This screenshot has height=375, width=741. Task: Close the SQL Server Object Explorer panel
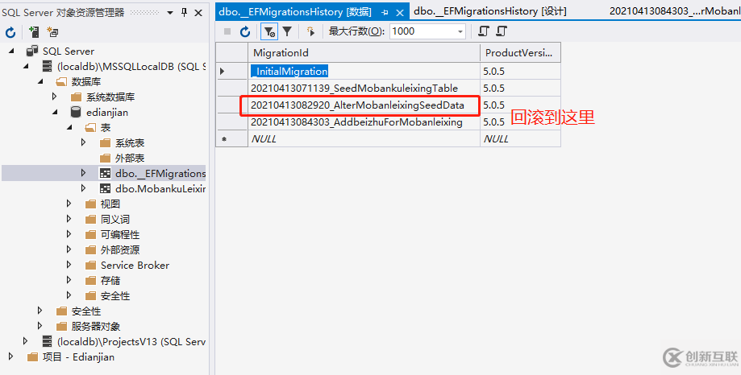198,13
